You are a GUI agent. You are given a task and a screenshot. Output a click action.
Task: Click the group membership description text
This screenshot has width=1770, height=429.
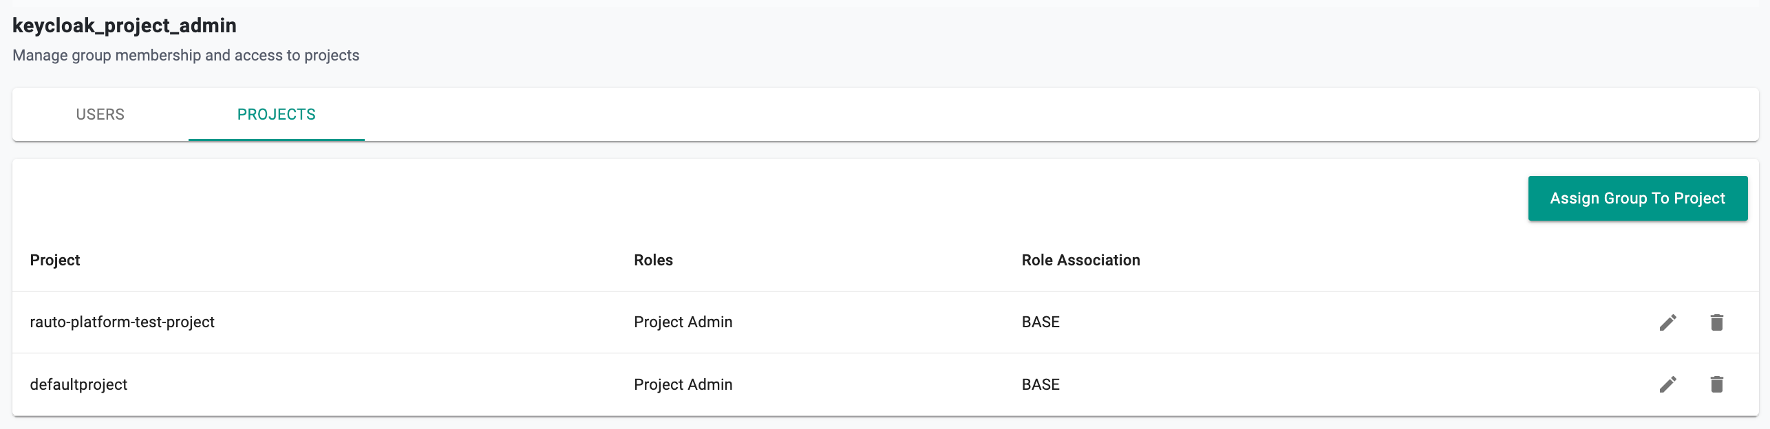tap(186, 55)
